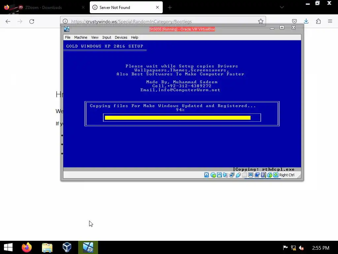The height and width of the screenshot is (254, 338).
Task: Bookmark this page with the star icon
Action: click(261, 21)
